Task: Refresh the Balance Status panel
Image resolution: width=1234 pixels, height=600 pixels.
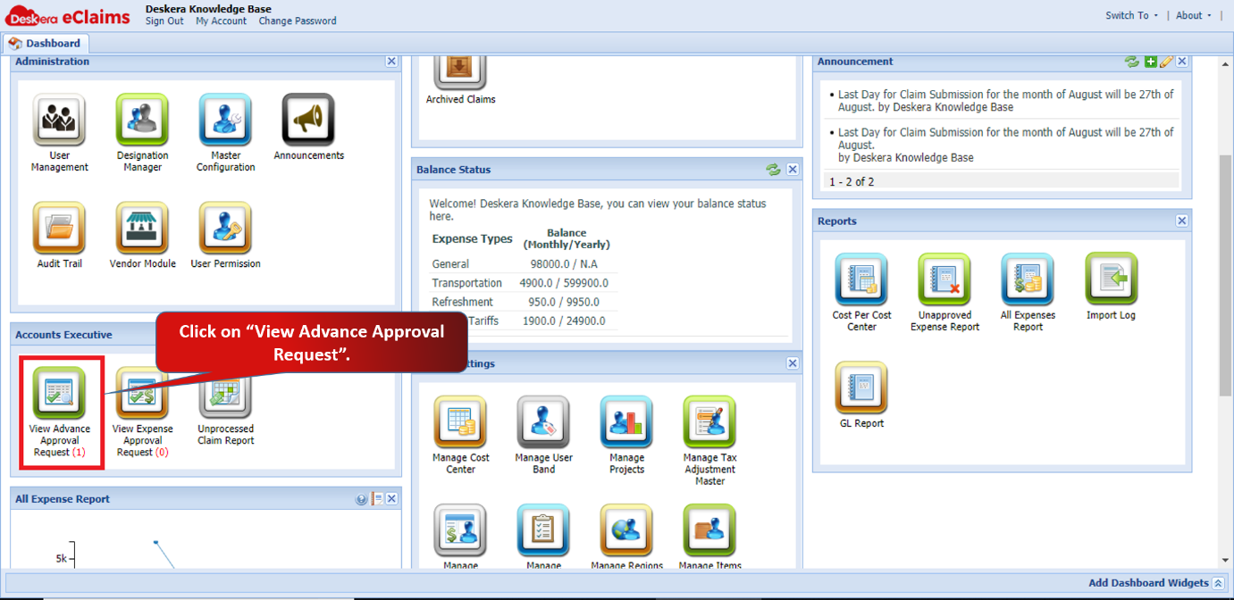Action: click(774, 170)
